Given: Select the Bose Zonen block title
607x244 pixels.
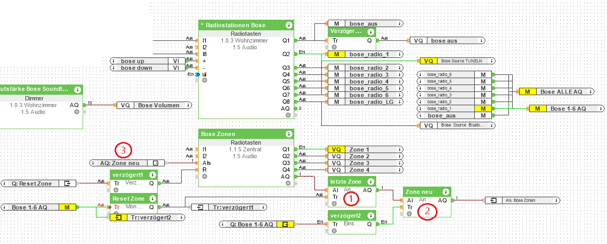Looking at the screenshot, I should (x=218, y=134).
